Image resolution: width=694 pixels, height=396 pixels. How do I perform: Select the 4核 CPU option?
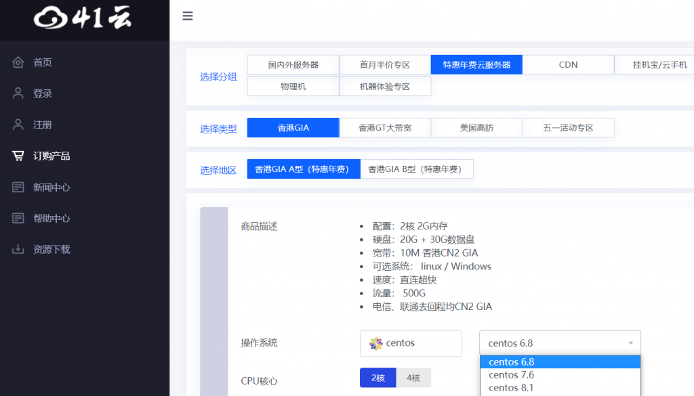tap(413, 378)
